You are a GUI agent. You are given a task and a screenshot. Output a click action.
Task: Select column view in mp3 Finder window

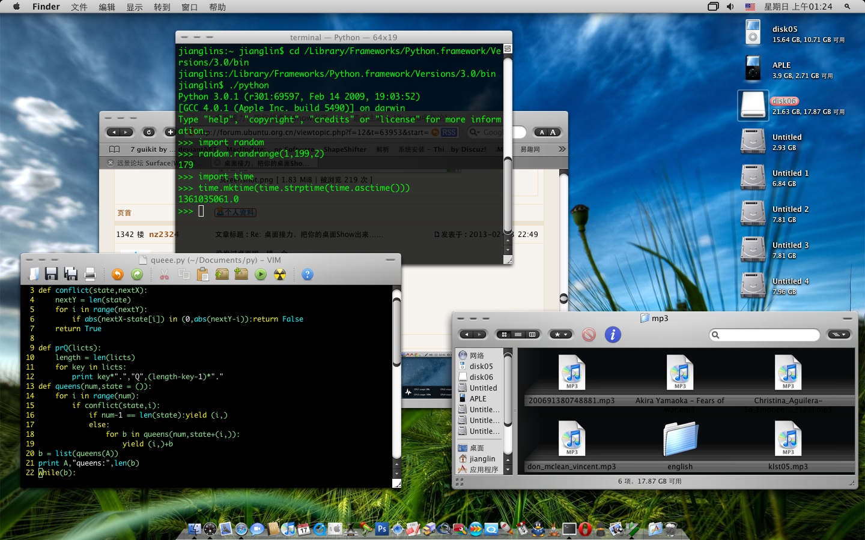point(532,335)
